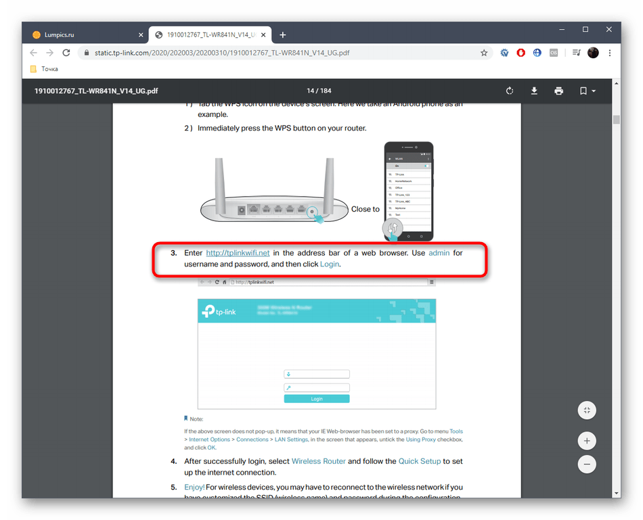
Task: Maximize the browser window
Action: [x=585, y=30]
